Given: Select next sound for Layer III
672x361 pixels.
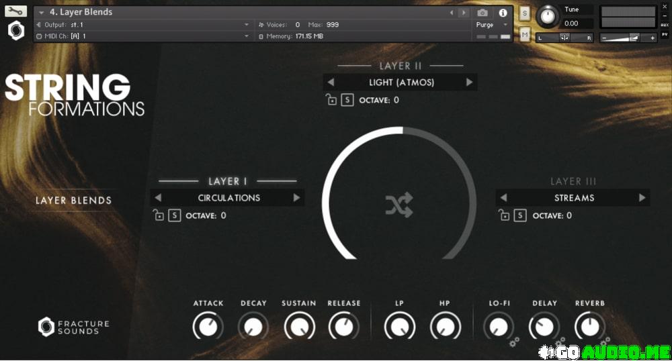Looking at the screenshot, I should 642,197.
